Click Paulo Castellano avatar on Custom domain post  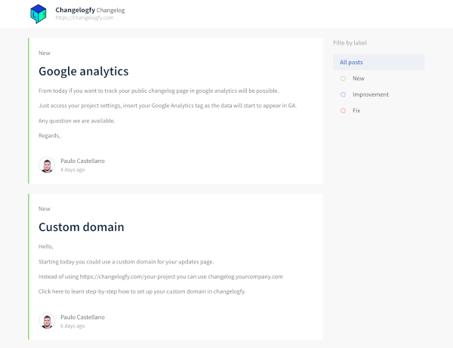click(x=47, y=321)
